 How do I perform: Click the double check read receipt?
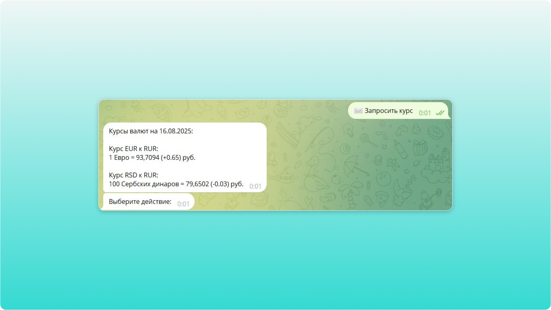440,113
